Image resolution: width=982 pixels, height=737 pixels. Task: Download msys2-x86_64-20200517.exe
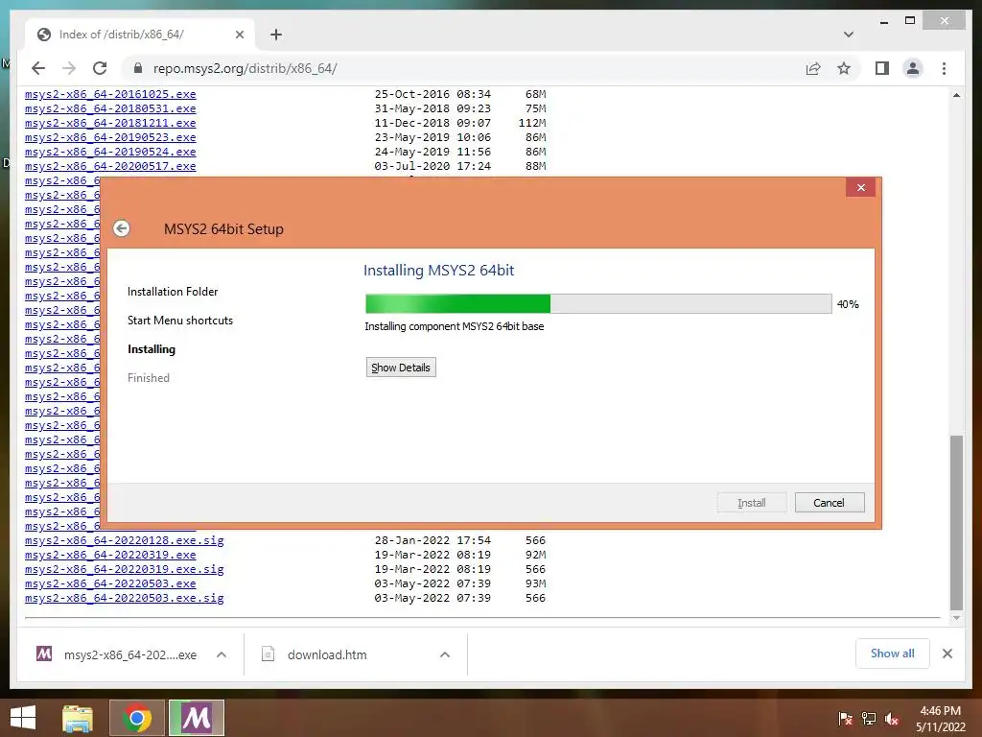click(x=110, y=166)
